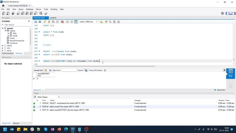Click the commit transaction icon

[x=67, y=22]
